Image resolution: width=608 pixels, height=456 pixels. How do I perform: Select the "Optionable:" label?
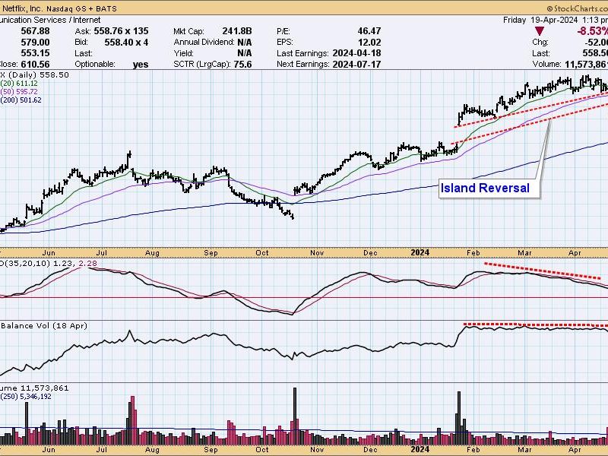click(x=95, y=65)
